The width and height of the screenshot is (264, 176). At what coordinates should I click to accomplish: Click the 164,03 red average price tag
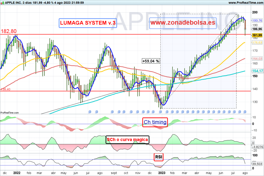tap(257, 58)
